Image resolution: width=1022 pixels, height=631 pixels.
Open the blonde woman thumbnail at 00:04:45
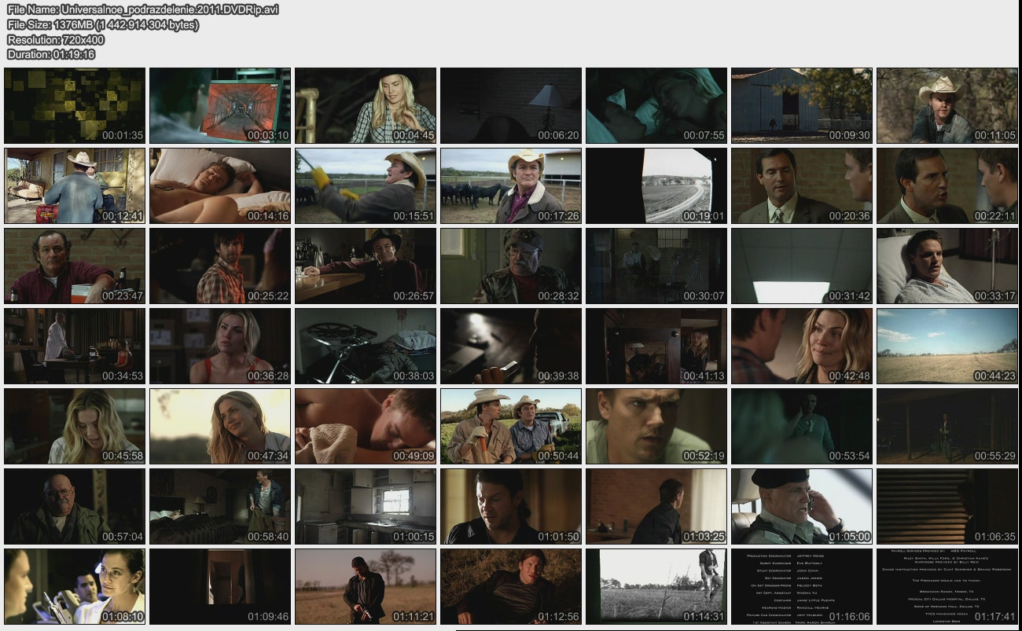point(366,105)
